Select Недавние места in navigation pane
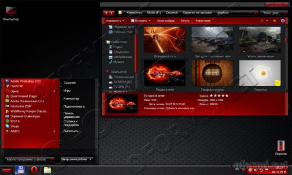The height and width of the screenshot is (175, 292). 121,27
